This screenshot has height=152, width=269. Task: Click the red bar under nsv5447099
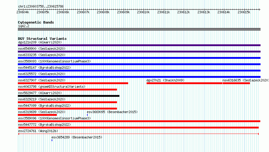pos(67,109)
